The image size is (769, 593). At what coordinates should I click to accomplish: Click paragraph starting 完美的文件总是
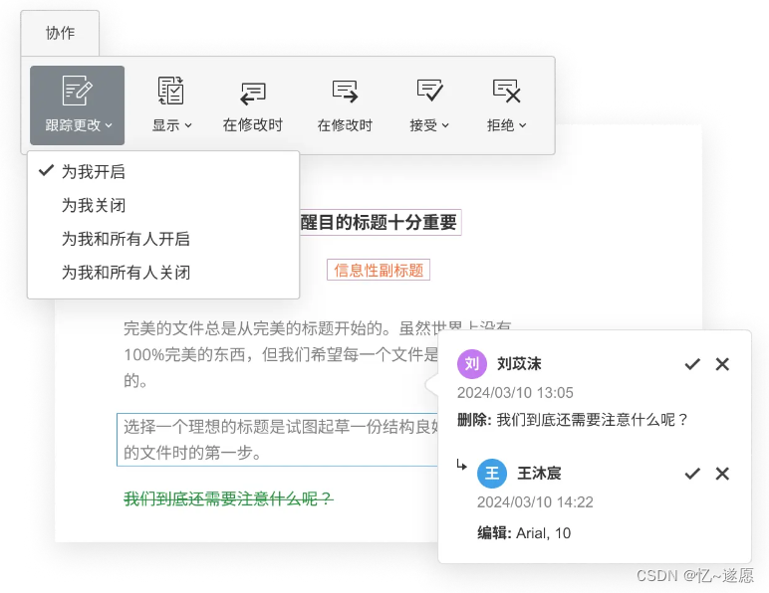point(281,354)
